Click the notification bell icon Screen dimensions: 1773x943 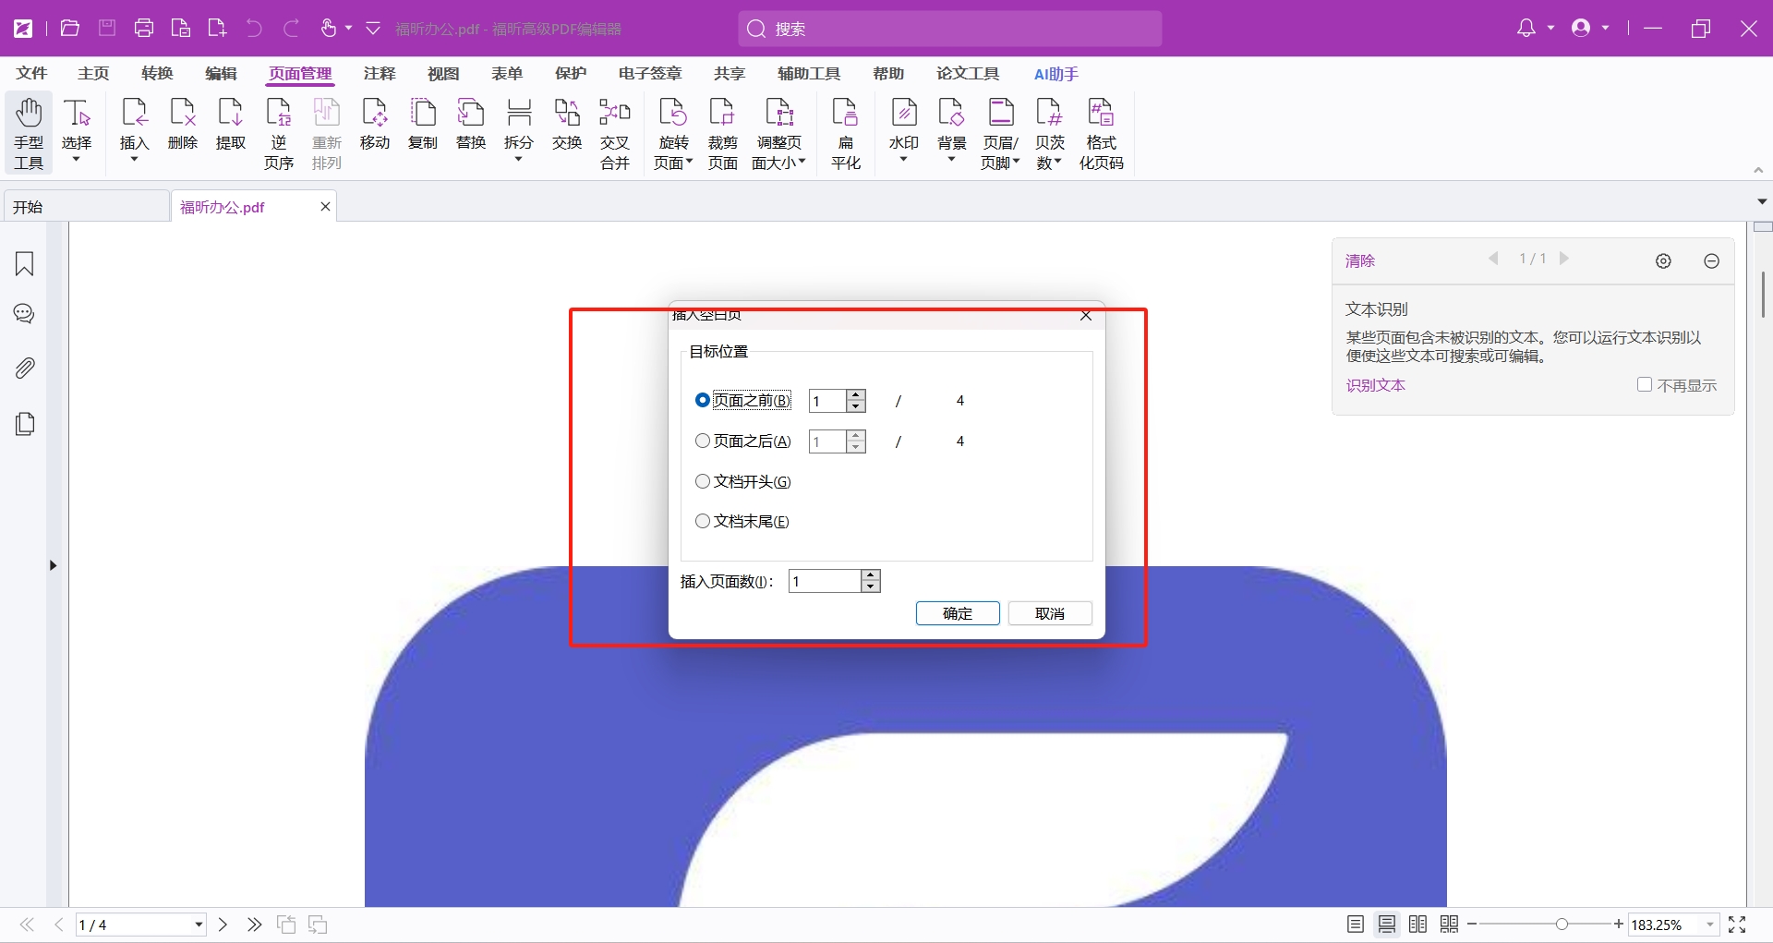pos(1526,29)
